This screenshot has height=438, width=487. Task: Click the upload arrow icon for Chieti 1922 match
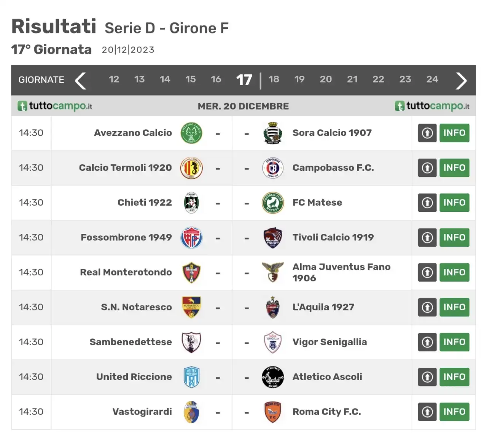point(427,203)
